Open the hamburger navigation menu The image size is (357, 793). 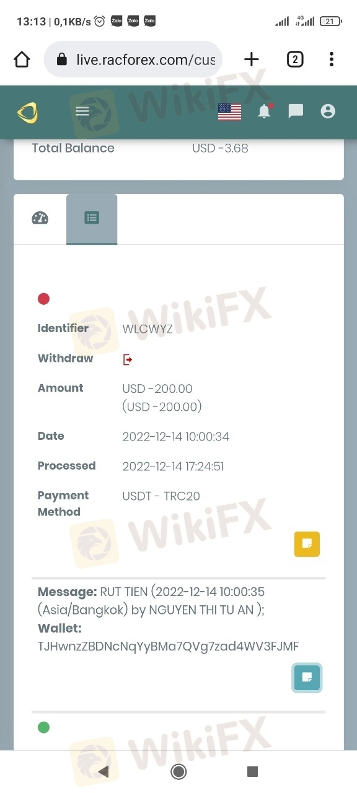pos(82,112)
